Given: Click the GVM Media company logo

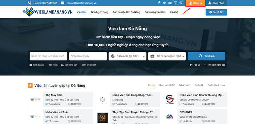Looking at the screenshot, I should (x=170, y=116).
